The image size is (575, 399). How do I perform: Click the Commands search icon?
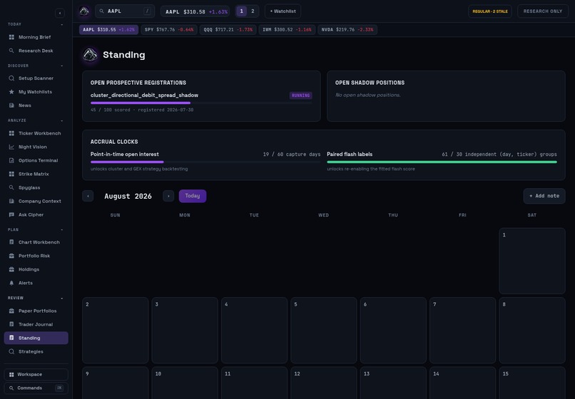(x=11, y=388)
